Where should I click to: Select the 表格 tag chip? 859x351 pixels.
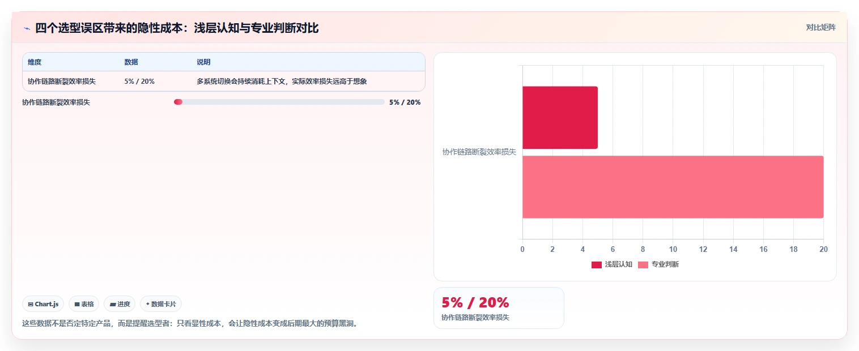coord(84,304)
